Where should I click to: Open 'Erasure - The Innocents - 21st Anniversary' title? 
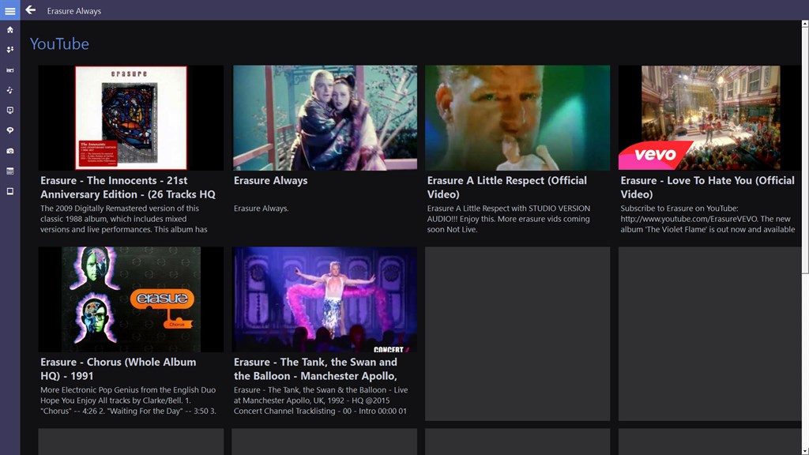coord(128,187)
